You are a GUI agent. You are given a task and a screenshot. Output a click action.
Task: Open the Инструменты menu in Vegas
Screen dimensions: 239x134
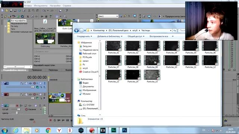[x=41, y=6]
